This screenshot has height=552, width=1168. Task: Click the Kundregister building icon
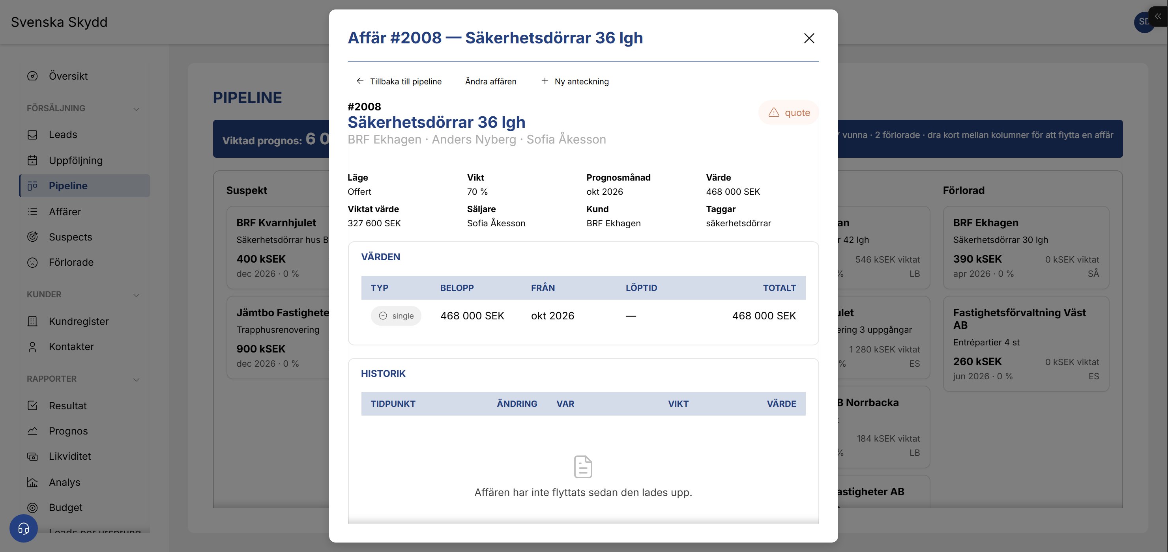(33, 321)
